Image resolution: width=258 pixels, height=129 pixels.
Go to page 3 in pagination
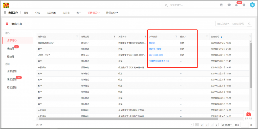coord(207,125)
